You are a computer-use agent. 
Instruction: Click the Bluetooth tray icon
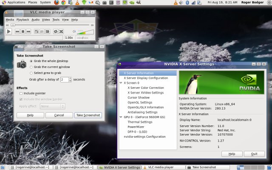click(x=187, y=3)
